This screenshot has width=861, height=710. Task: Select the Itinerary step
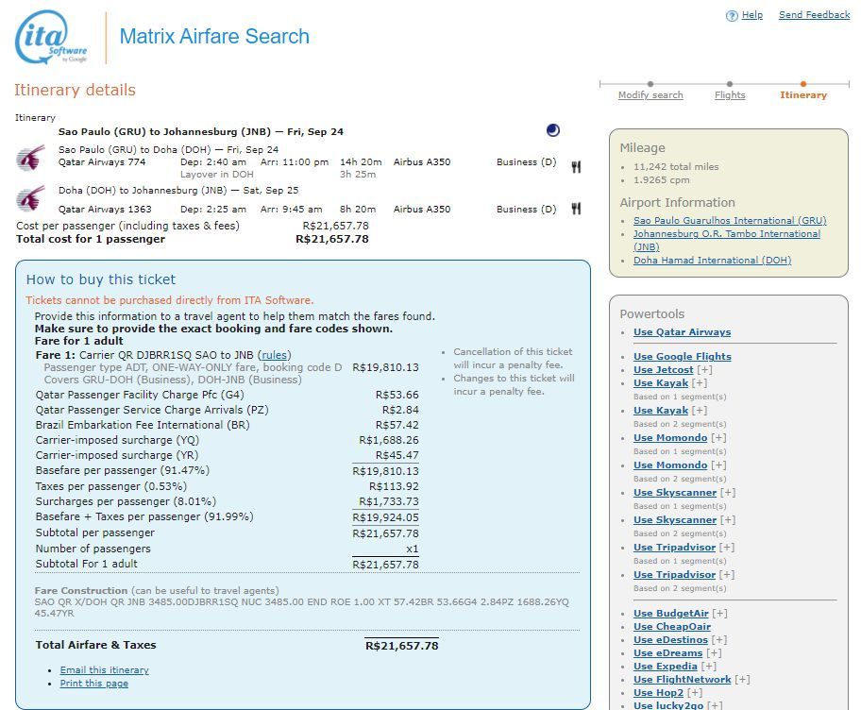(803, 95)
